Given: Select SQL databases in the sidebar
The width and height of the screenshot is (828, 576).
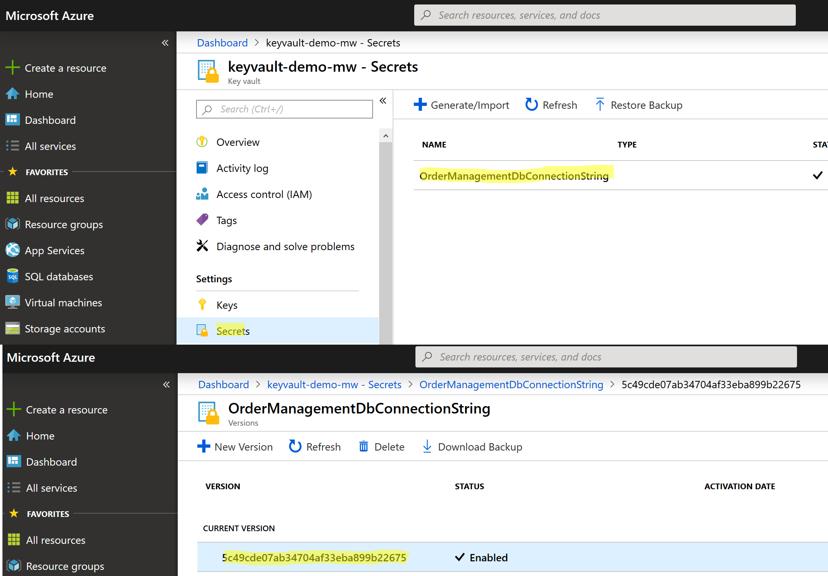Looking at the screenshot, I should point(58,276).
